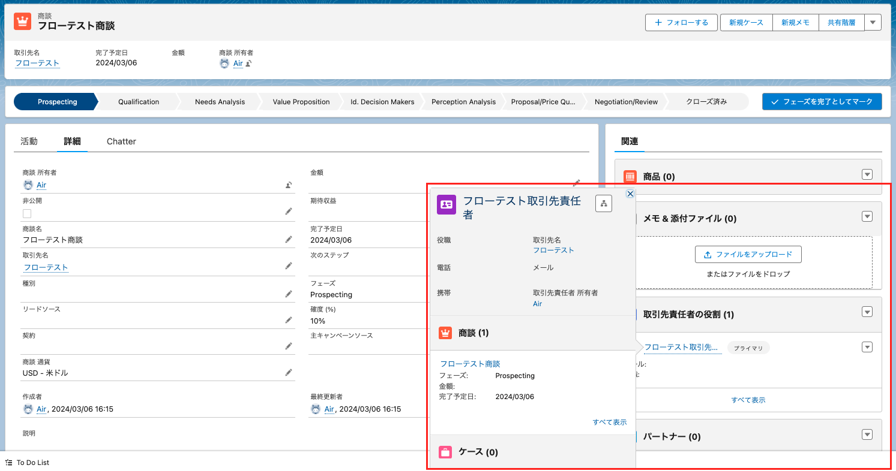Viewport: 896px width, 471px height.
Task: Select the 詳細 tab
Action: tap(73, 141)
